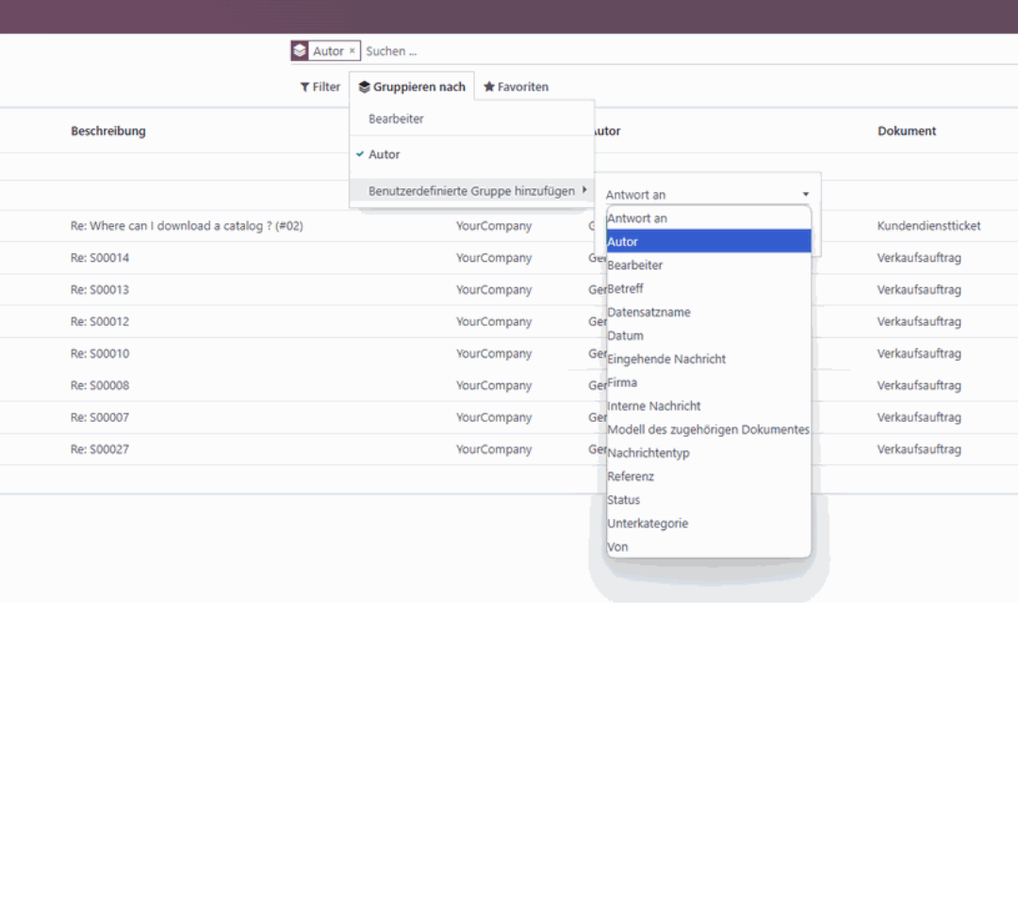Remove the Autor facet using its × icon
This screenshot has width=1018, height=904.
(x=351, y=51)
